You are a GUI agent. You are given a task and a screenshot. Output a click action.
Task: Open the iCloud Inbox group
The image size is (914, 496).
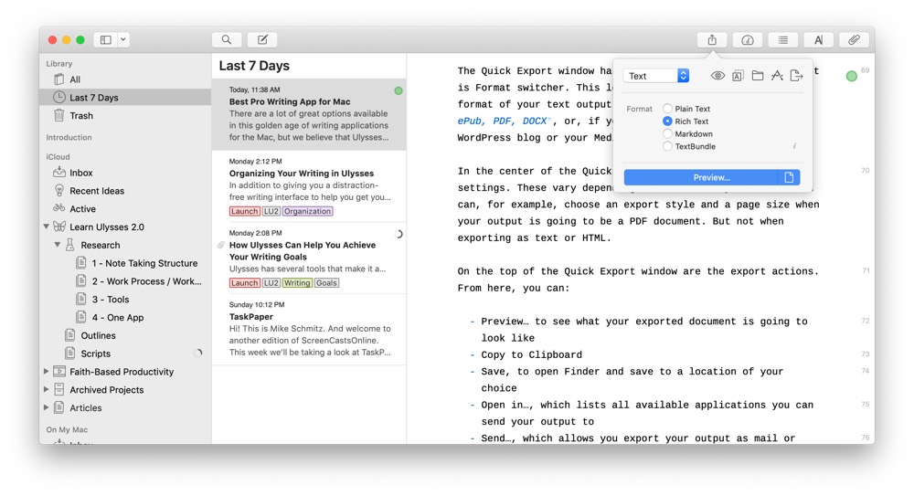124,173
